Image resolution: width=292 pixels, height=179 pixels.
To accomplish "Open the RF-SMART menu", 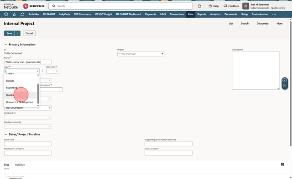I will click(49, 14).
